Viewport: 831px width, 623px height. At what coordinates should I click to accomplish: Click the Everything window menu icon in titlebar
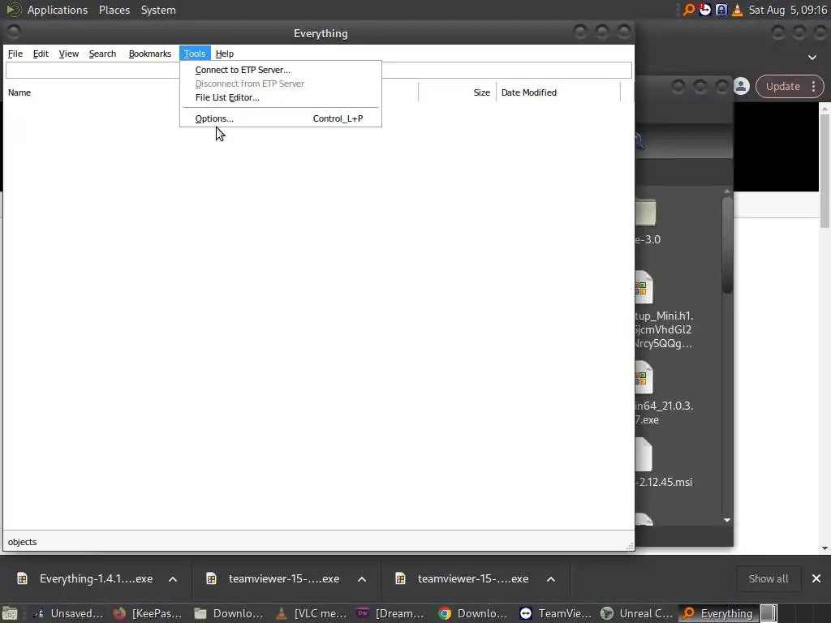tap(14, 32)
